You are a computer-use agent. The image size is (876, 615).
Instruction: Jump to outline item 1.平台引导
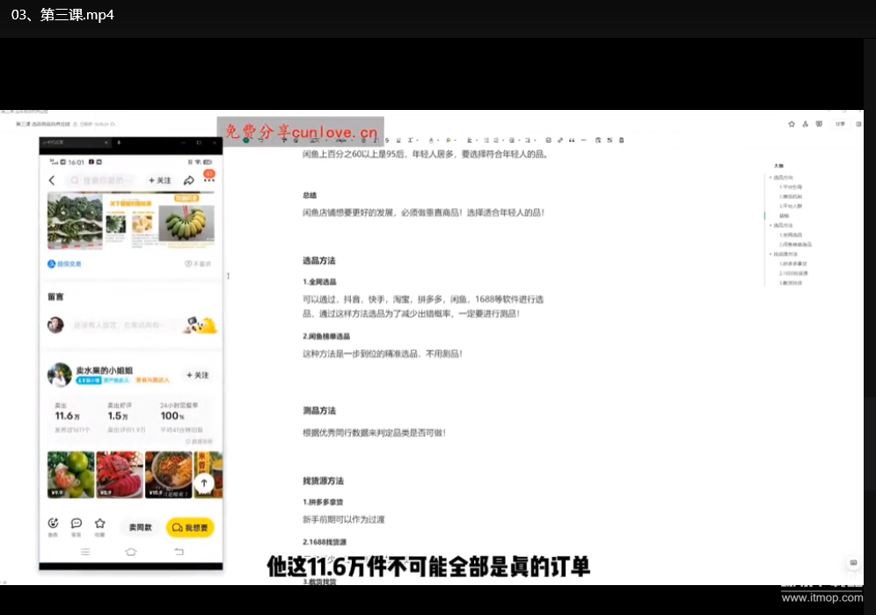click(791, 187)
